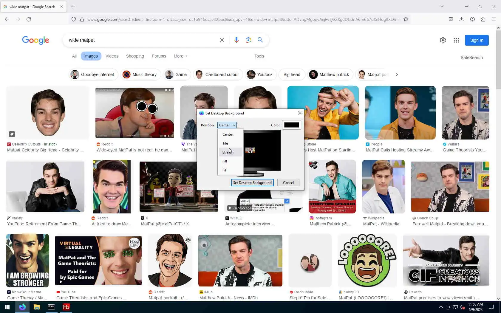Screen dimensions: 501x313
Task: Reload the page with the refresh icon
Action: pos(29,19)
